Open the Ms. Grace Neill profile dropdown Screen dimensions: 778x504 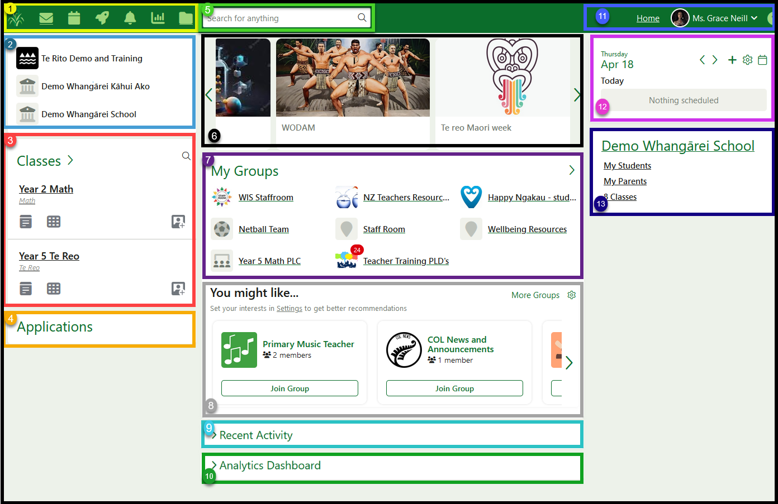(718, 18)
